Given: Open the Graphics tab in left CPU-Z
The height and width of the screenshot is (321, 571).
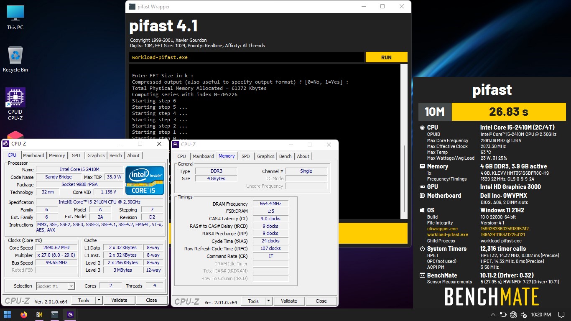Looking at the screenshot, I should click(96, 155).
